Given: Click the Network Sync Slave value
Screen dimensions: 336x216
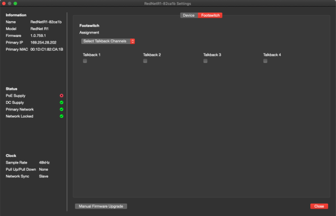Looking at the screenshot, I should 44,176.
